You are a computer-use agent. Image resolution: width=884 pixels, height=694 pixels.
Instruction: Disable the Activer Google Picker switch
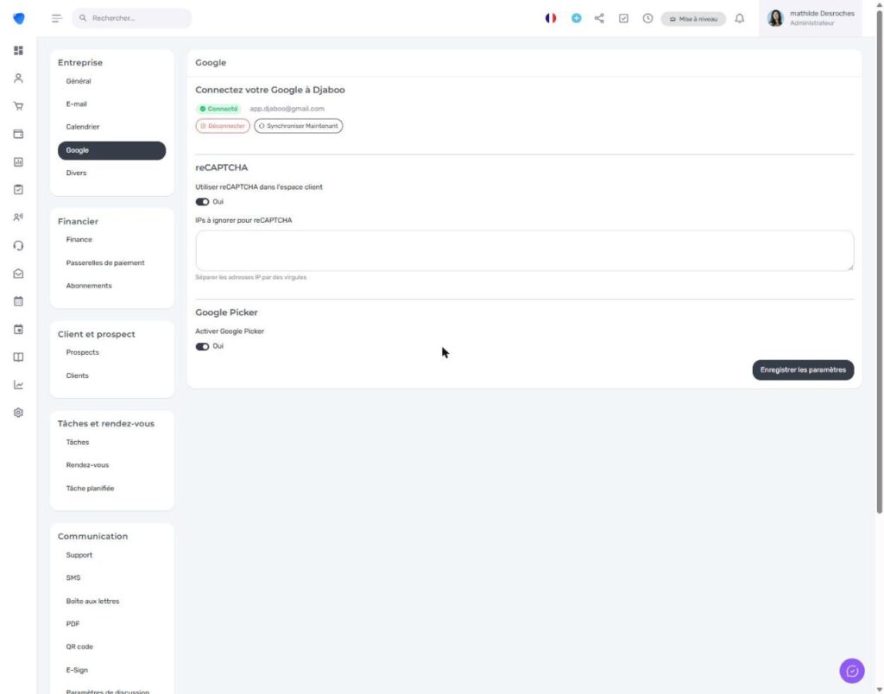click(202, 346)
